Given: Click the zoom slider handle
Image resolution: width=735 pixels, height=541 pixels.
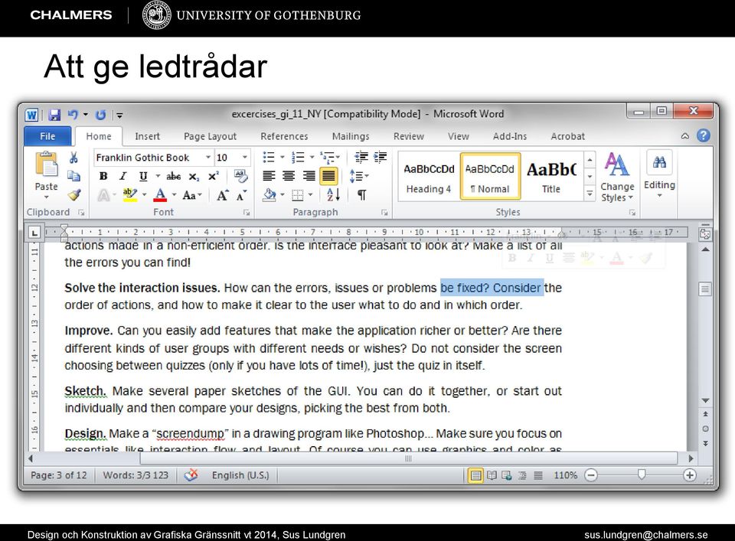Looking at the screenshot, I should coord(642,475).
